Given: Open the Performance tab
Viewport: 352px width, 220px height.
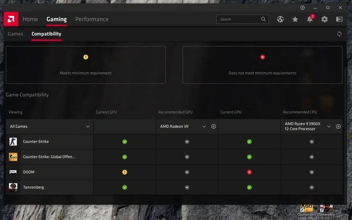Looking at the screenshot, I should pyautogui.click(x=92, y=19).
